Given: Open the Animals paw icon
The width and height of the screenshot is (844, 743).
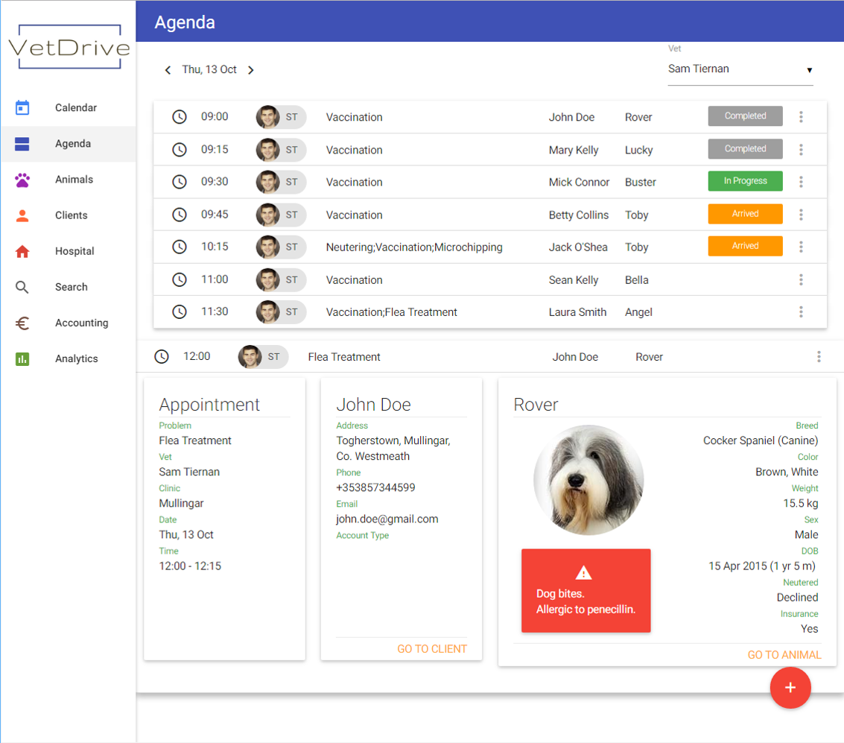Looking at the screenshot, I should [22, 180].
